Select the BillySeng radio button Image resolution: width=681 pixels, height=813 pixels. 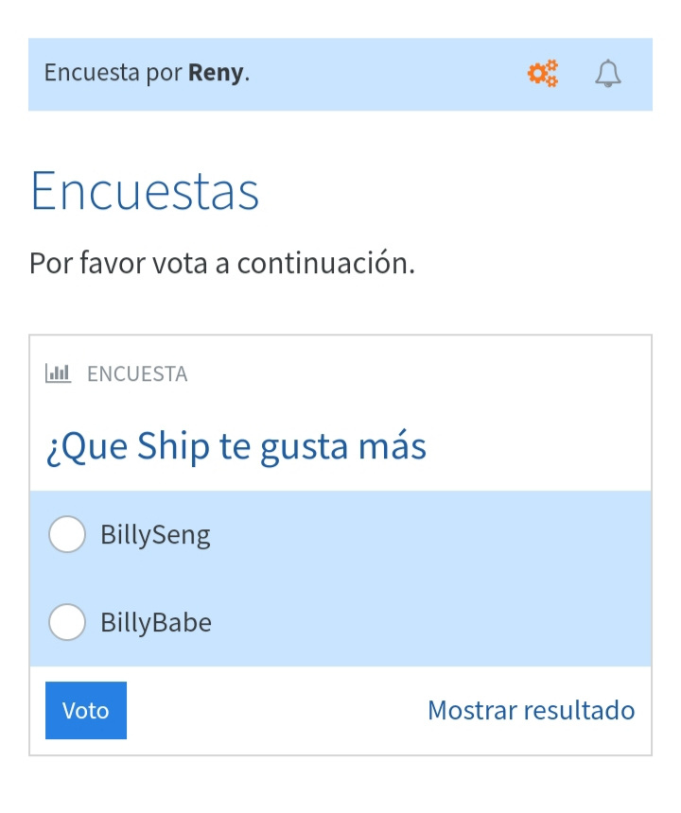click(67, 535)
